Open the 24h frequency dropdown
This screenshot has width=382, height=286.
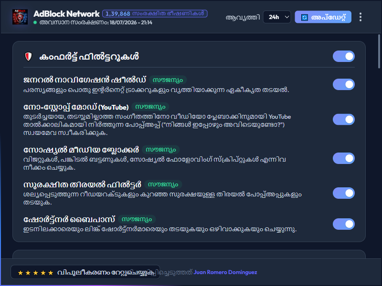(x=277, y=17)
